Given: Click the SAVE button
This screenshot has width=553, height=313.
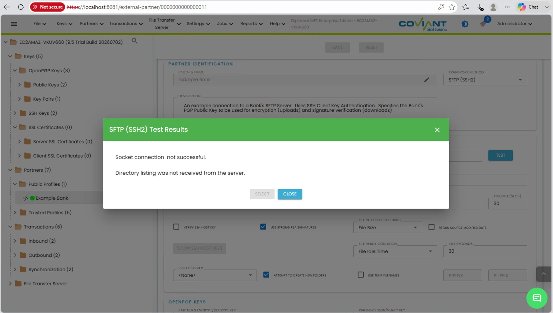Looking at the screenshot, I should (x=337, y=47).
